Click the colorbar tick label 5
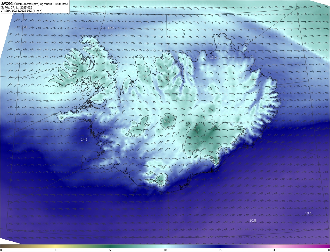Screen dimensions: 330x252 tap(110, 250)
